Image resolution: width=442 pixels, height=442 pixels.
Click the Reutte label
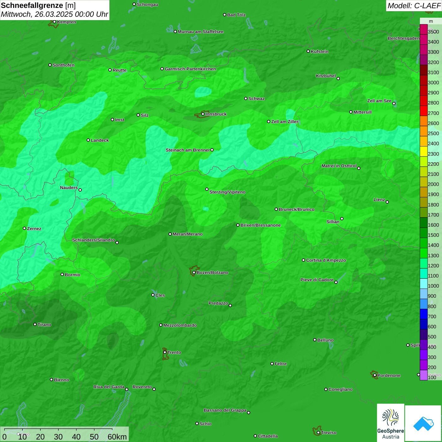tap(119, 70)
